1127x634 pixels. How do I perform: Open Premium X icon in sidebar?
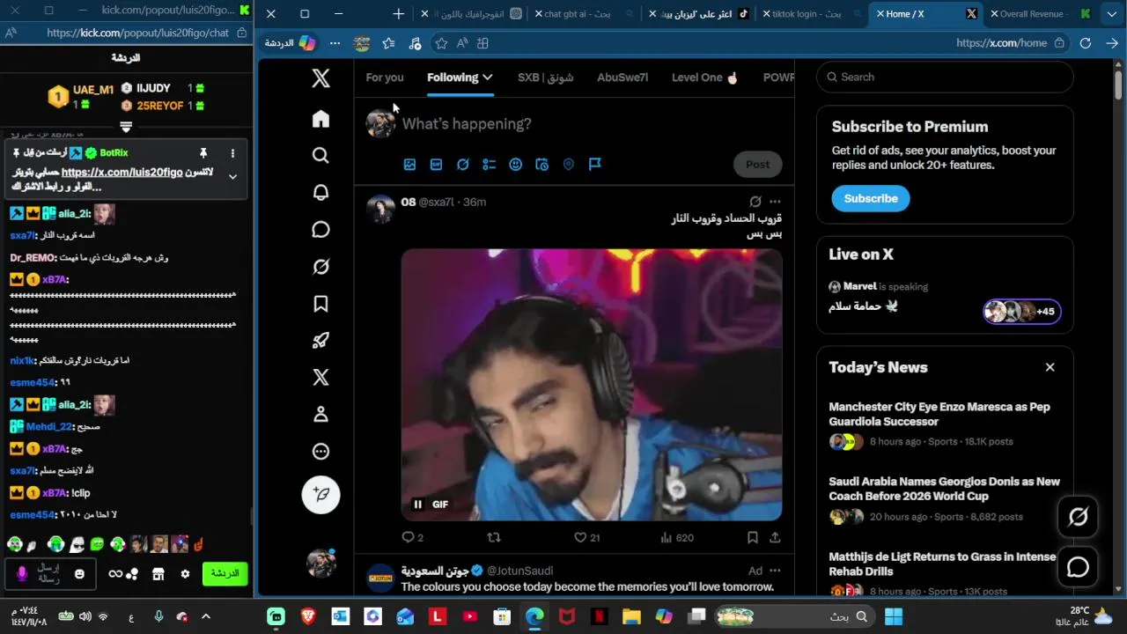(x=320, y=378)
